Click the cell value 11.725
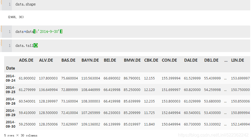The width and height of the screenshot is (251, 140). pyautogui.click(x=149, y=113)
